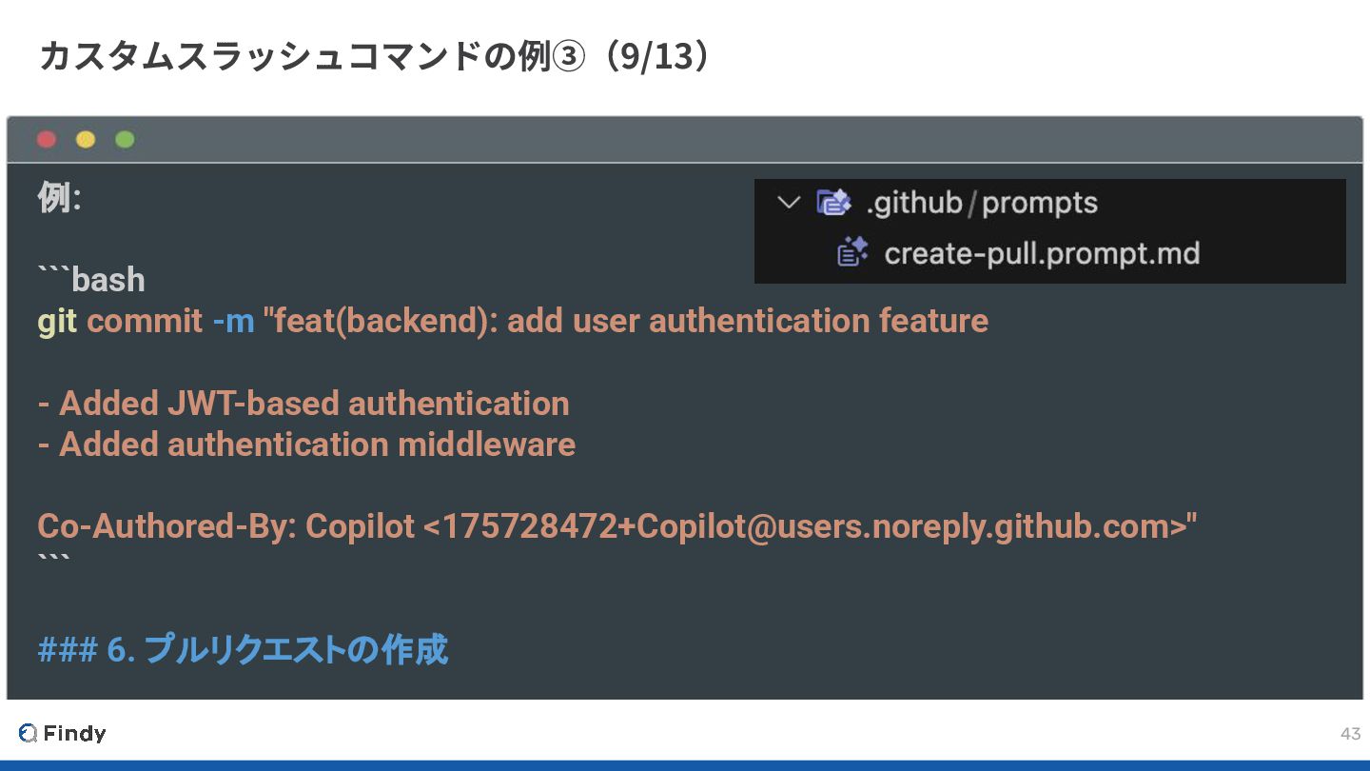Click the .github/prompts folder icon
The width and height of the screenshot is (1370, 771).
833,203
